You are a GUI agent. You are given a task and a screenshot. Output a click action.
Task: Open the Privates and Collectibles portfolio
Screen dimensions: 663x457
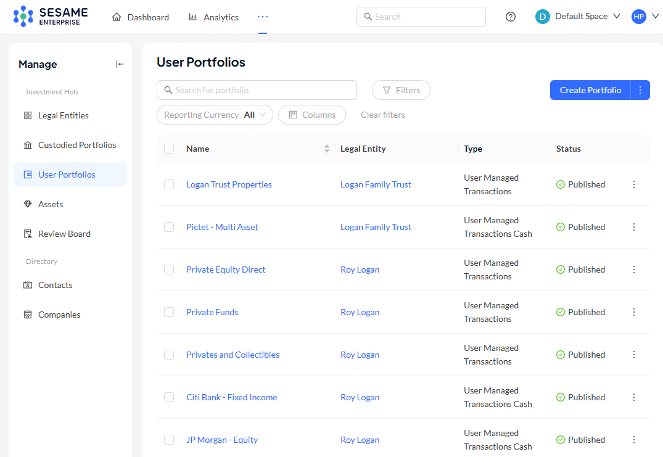233,355
